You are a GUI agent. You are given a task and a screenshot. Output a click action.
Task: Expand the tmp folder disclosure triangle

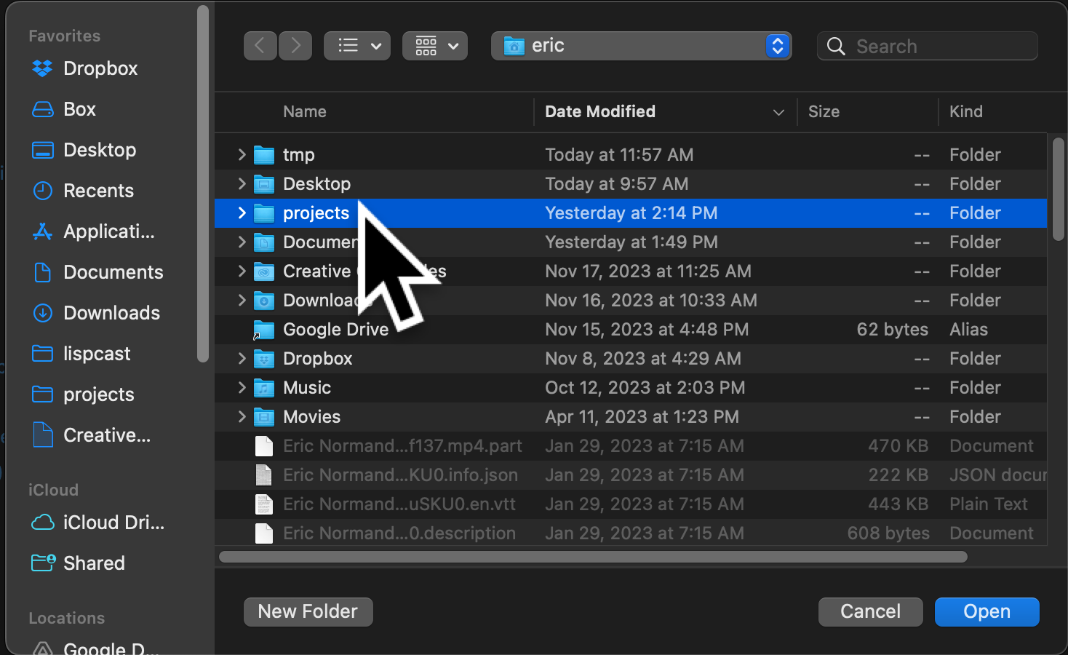(x=241, y=154)
